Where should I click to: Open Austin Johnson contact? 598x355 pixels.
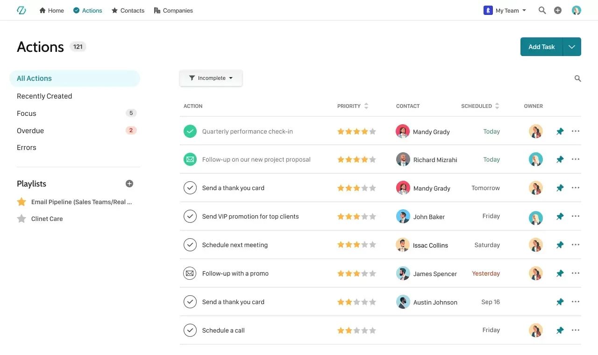[x=427, y=302]
